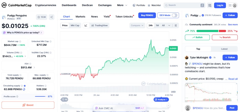Switch chart to Price view
Viewport: 240px width, 112px height.
65,25
